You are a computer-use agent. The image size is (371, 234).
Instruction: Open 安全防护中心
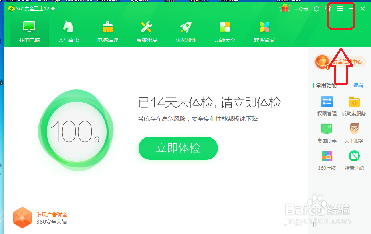pos(340,62)
